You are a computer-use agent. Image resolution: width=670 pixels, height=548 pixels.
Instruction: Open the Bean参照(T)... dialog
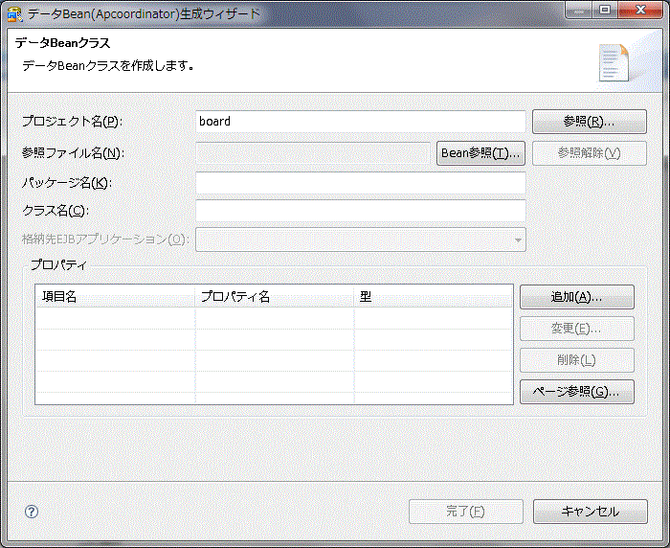(x=480, y=153)
